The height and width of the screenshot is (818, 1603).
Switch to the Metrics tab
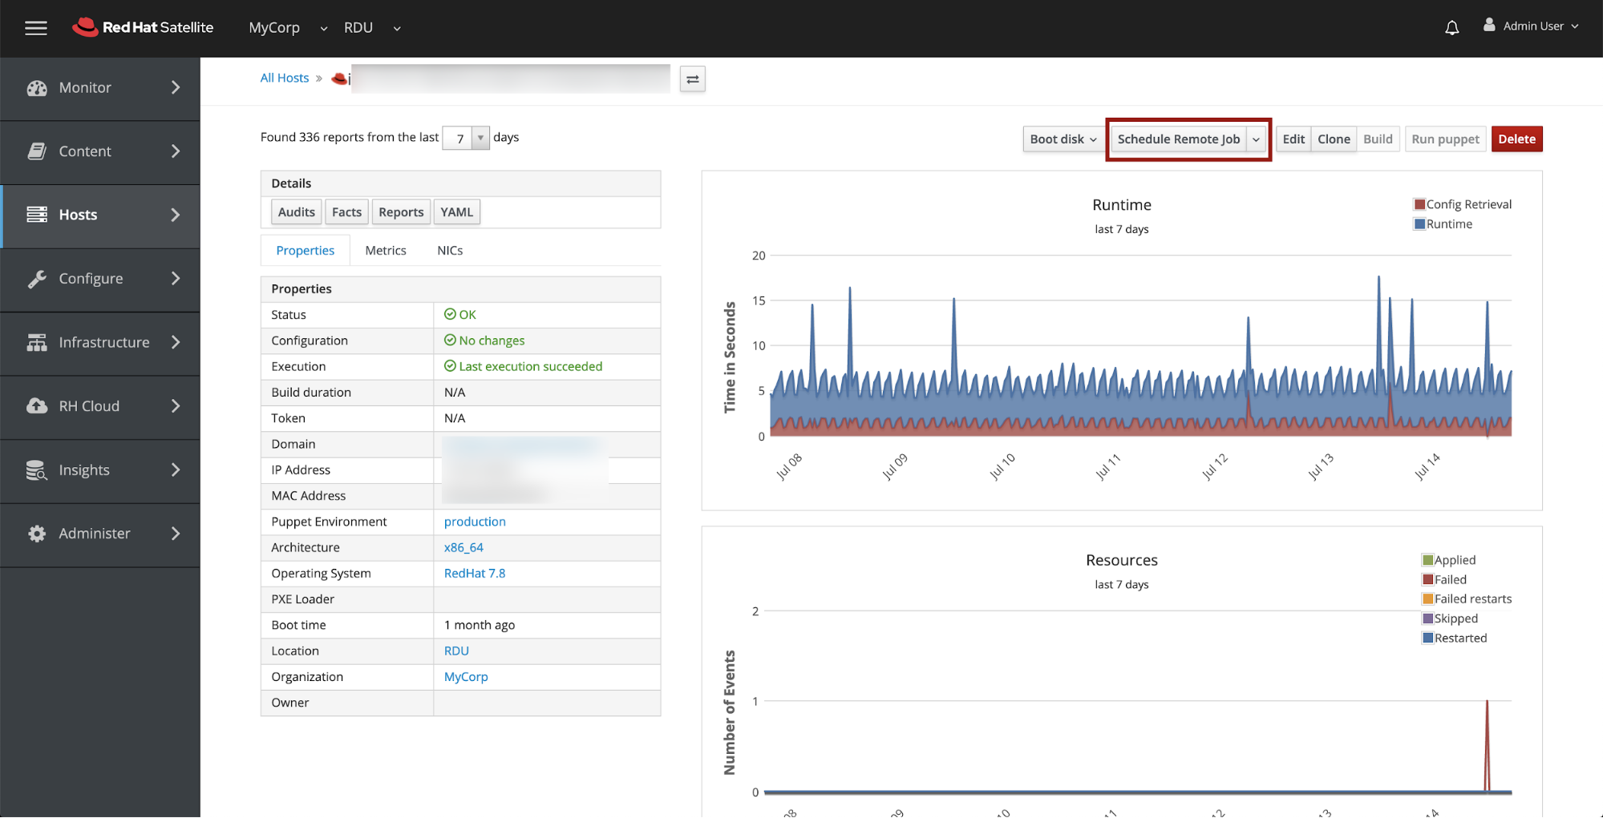[x=386, y=251]
